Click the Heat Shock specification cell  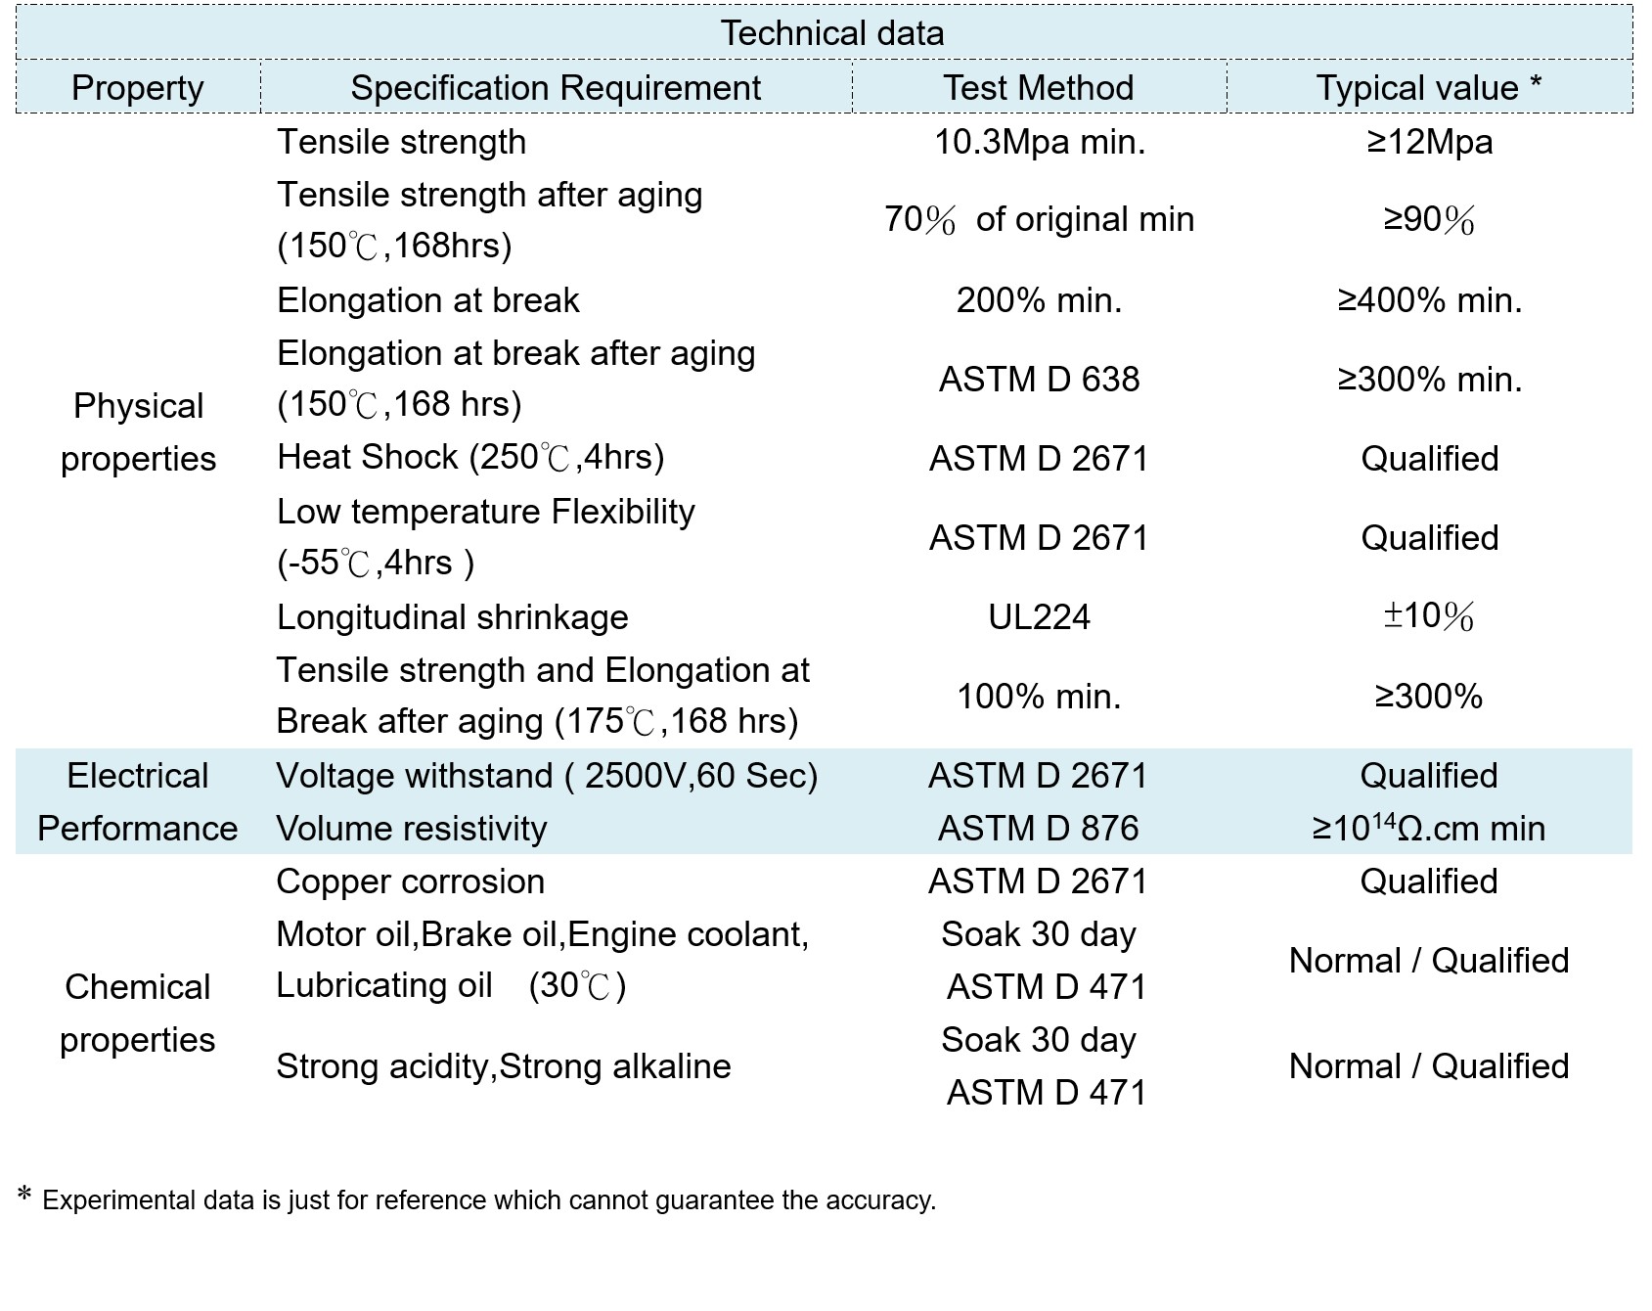(x=470, y=458)
